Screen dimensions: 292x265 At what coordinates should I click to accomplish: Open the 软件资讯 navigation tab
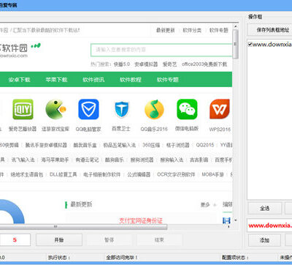(x=93, y=80)
